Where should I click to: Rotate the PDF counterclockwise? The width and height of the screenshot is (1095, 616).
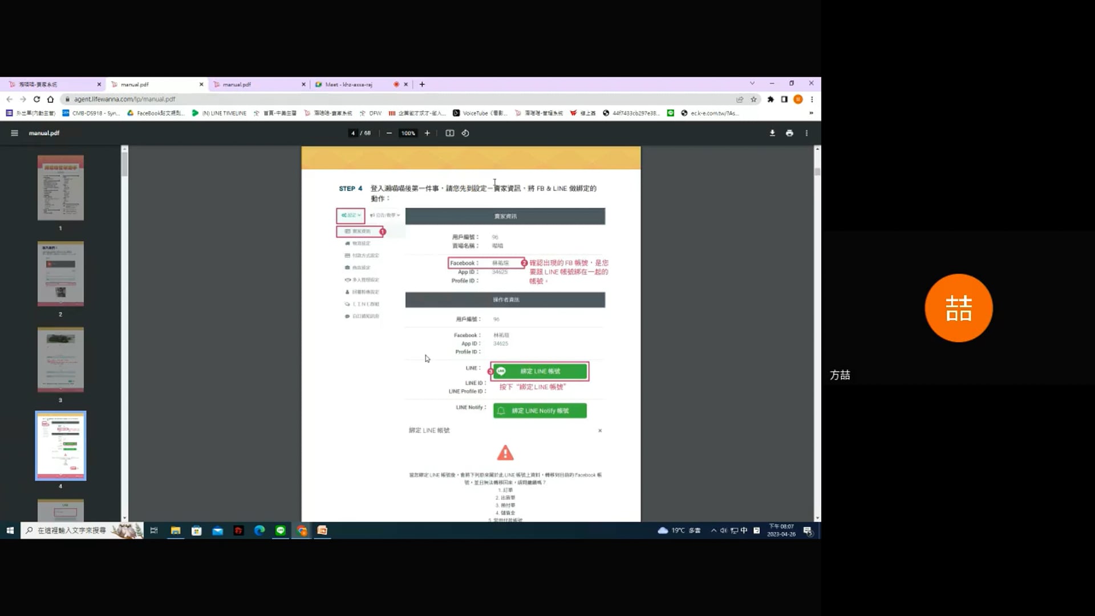pos(465,133)
